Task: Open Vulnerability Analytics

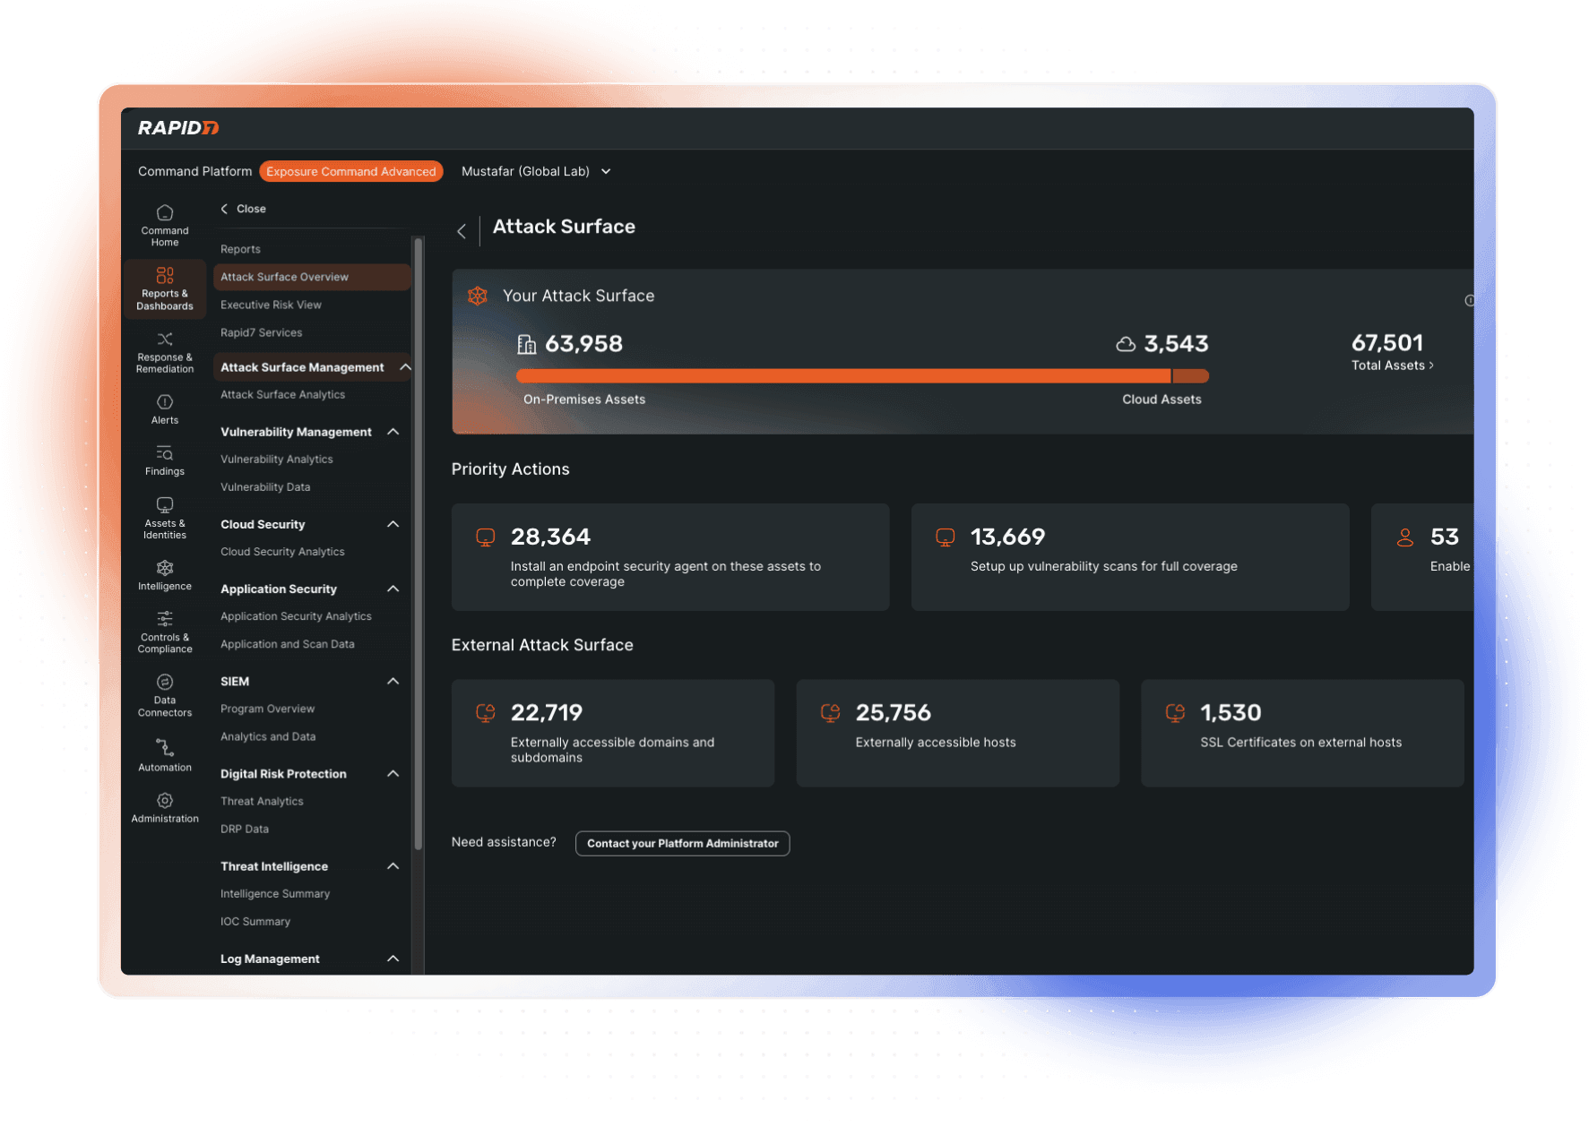Action: click(x=276, y=459)
